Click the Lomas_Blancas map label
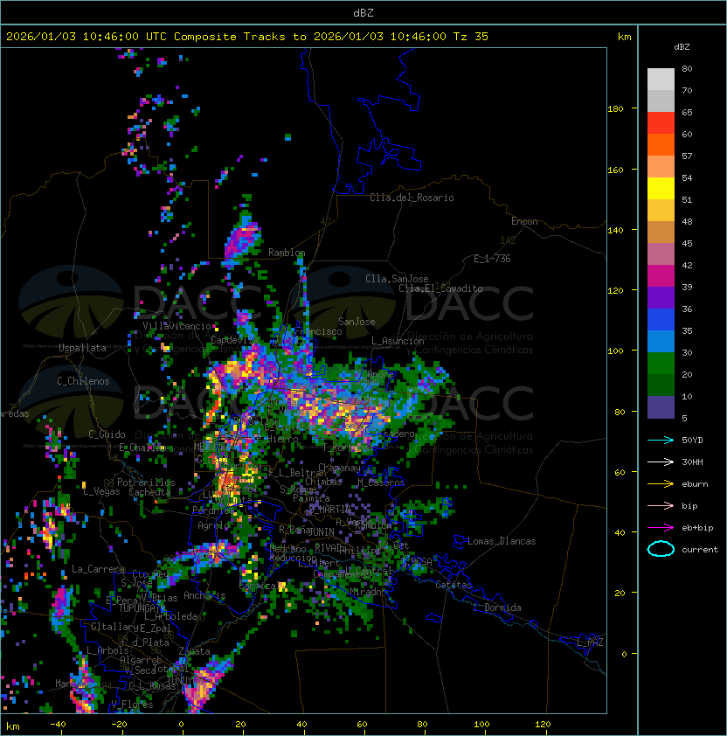The image size is (727, 736). click(x=502, y=541)
